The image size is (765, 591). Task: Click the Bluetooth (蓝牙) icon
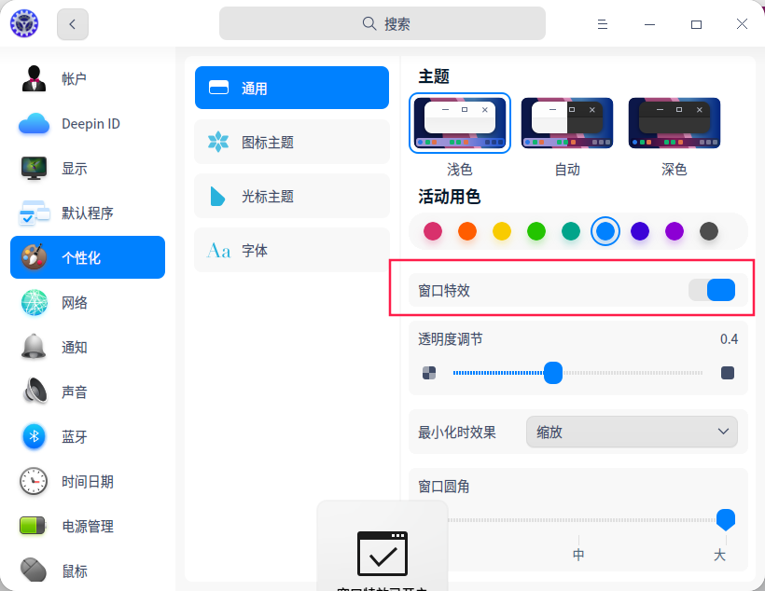click(x=34, y=436)
